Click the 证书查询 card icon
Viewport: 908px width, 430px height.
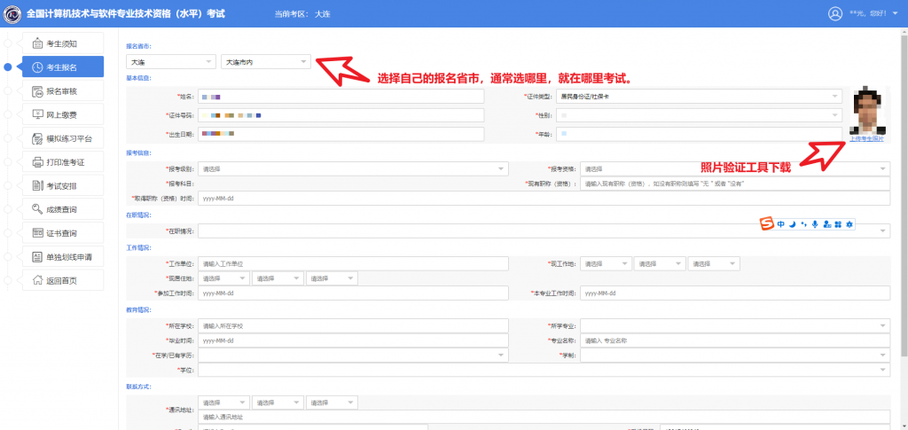tap(37, 233)
